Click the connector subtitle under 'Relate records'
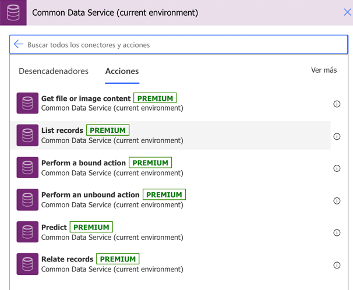 (x=112, y=269)
